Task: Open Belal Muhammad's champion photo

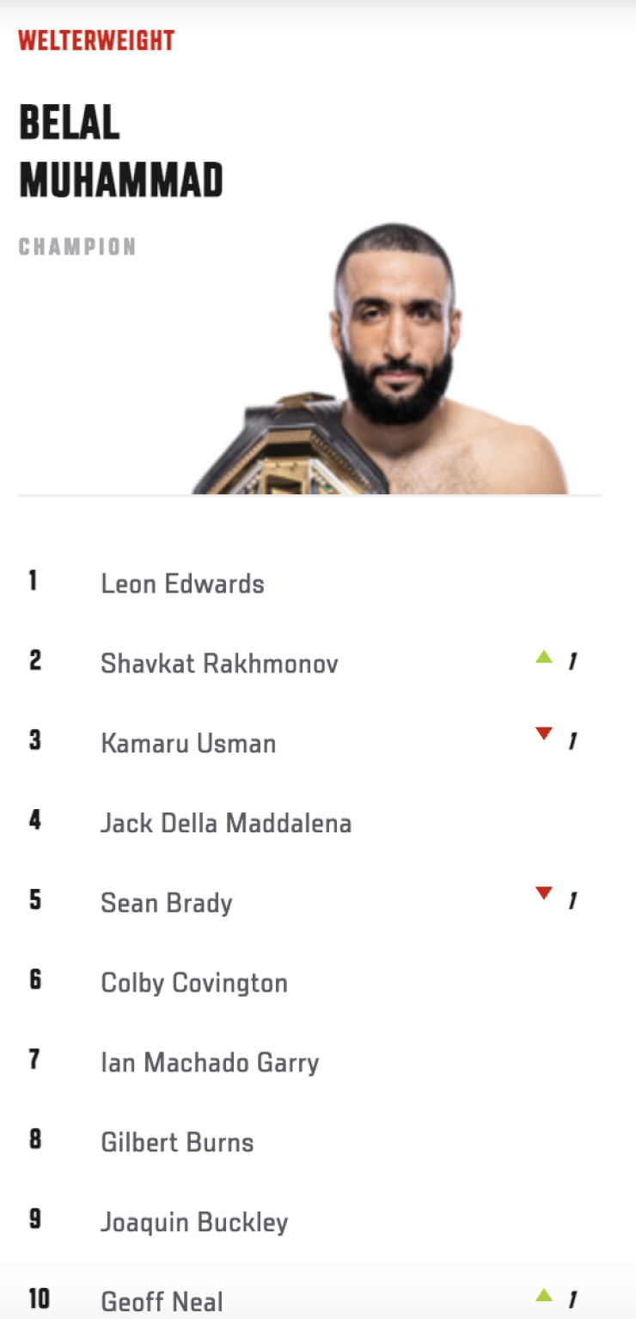Action: click(381, 359)
